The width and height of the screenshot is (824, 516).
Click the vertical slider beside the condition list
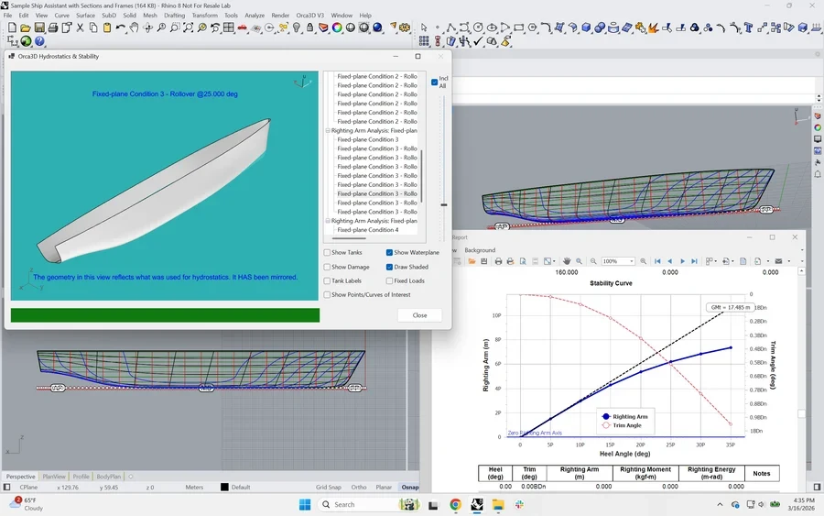(444, 204)
